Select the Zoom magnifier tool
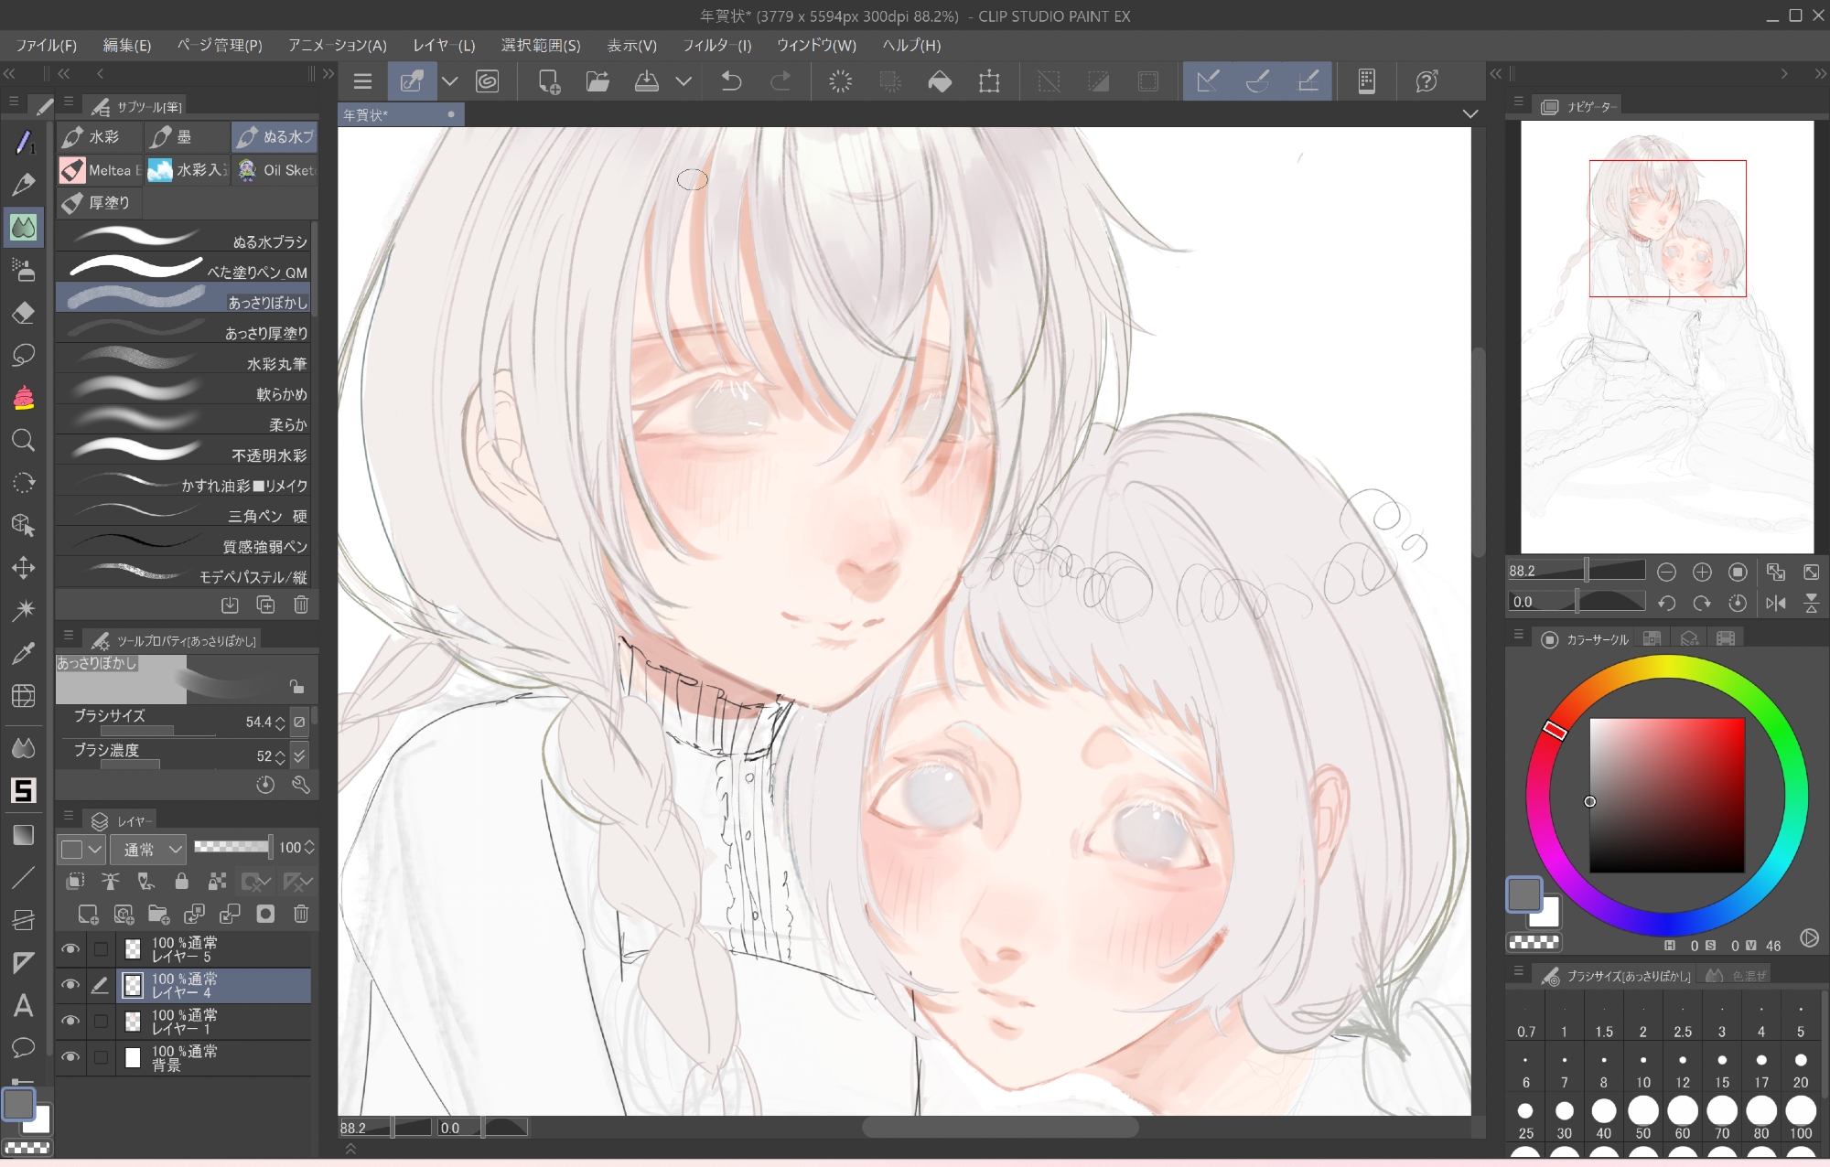1830x1167 pixels. click(24, 441)
